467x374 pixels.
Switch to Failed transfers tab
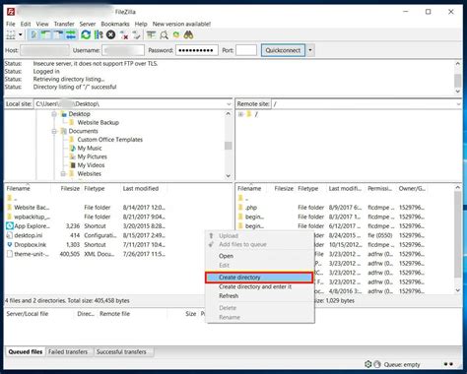[68, 351]
